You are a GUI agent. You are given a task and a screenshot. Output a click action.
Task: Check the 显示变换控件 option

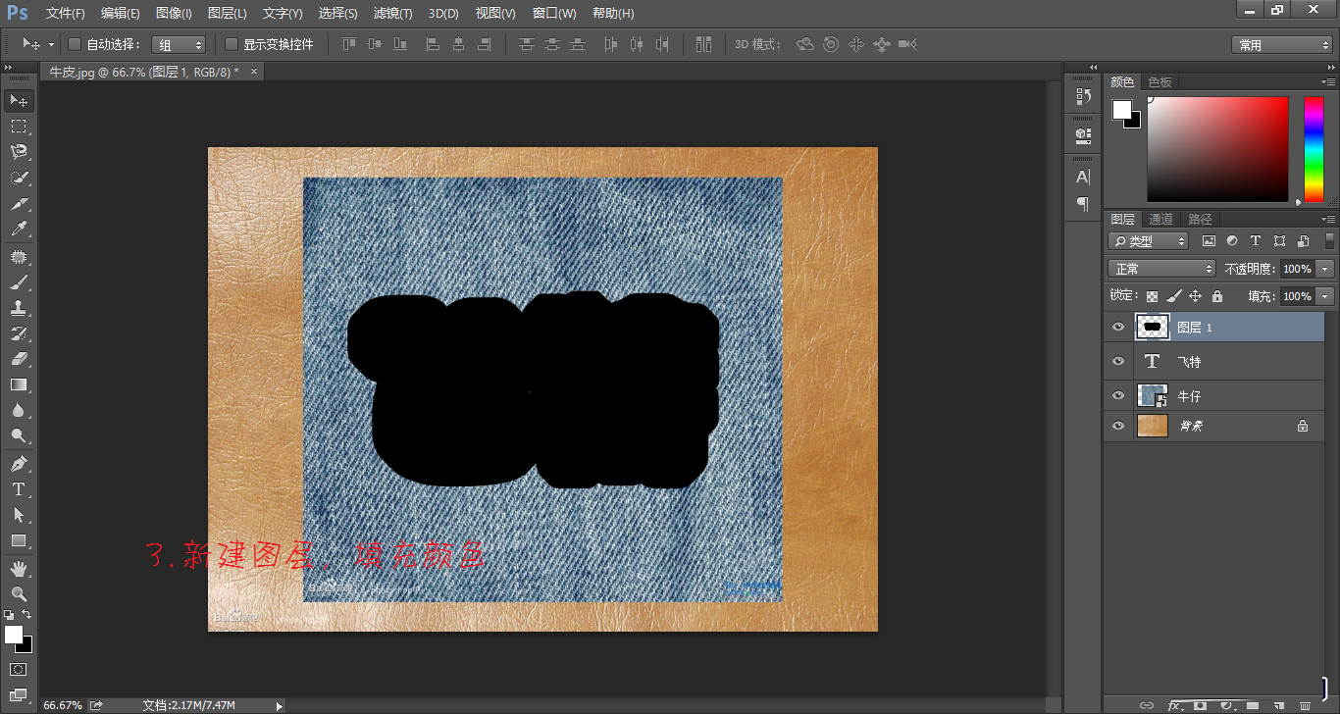pyautogui.click(x=232, y=44)
